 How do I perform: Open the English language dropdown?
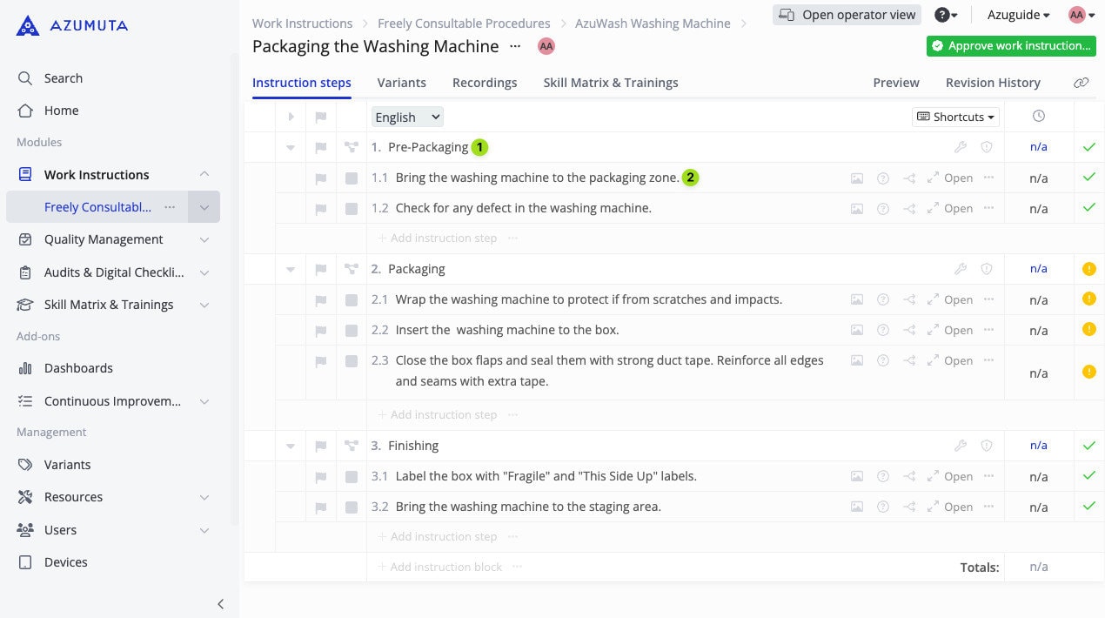[407, 117]
